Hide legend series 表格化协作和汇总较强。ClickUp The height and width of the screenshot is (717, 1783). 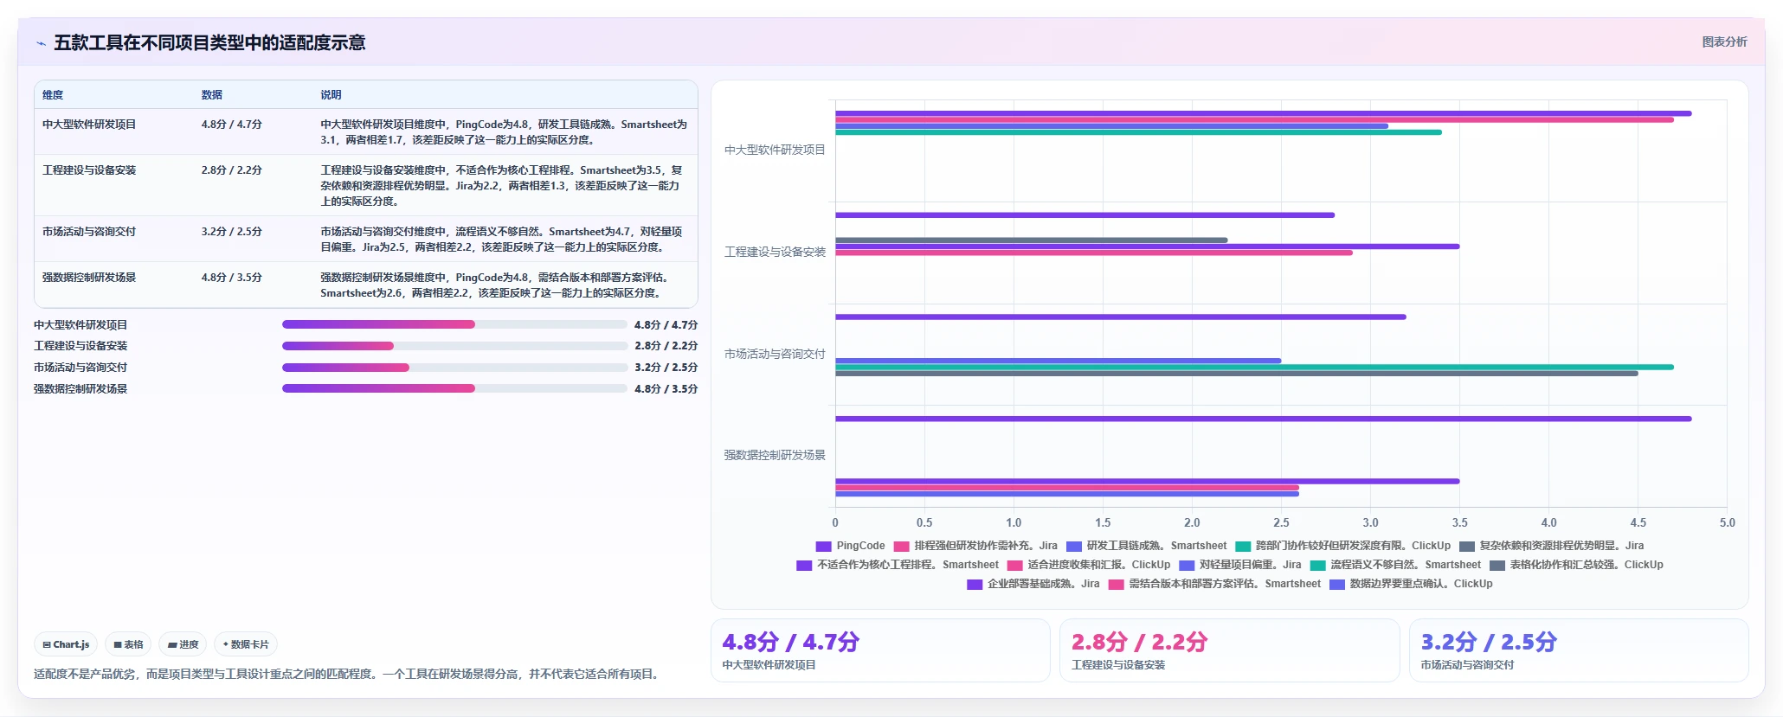point(1576,565)
